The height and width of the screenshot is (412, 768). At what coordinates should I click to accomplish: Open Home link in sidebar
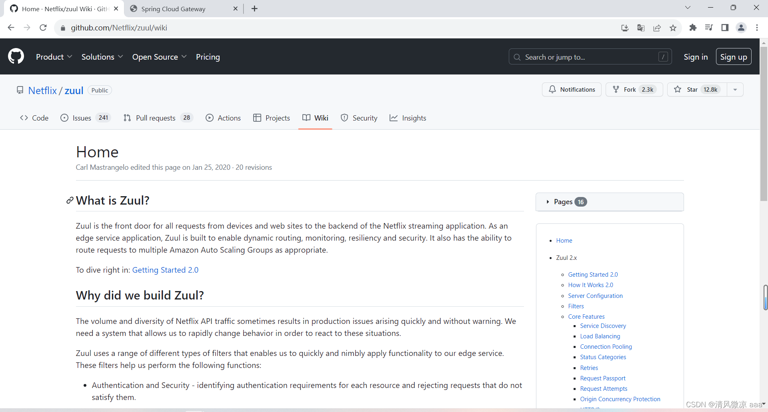(564, 240)
